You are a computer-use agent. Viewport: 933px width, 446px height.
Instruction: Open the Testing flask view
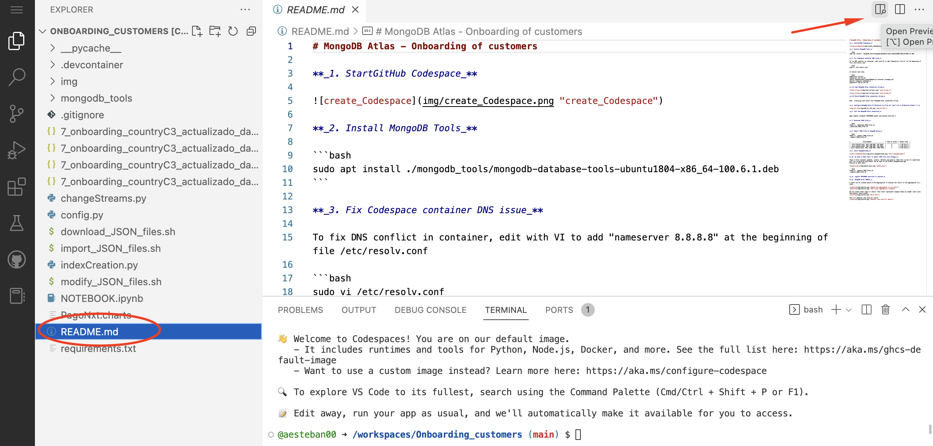click(17, 223)
